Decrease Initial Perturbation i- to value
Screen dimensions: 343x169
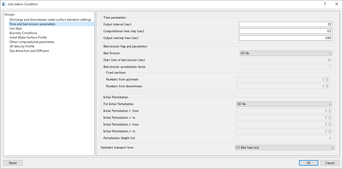[330, 119]
